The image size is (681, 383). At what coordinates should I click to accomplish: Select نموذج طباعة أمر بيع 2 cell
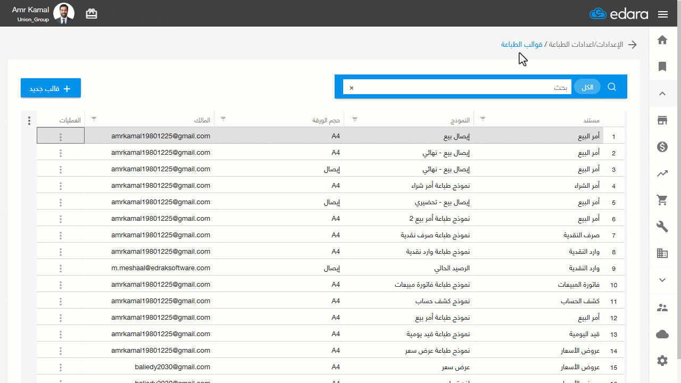click(409, 219)
